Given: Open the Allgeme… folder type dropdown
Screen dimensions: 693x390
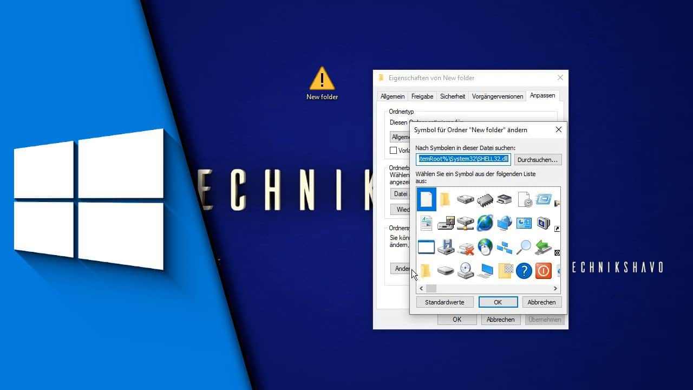Looking at the screenshot, I should [x=400, y=137].
